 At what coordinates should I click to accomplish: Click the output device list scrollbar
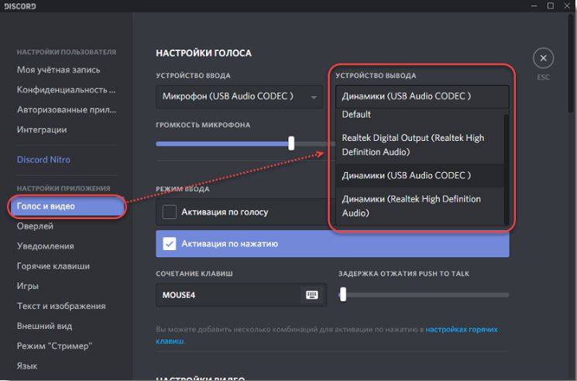[x=507, y=169]
